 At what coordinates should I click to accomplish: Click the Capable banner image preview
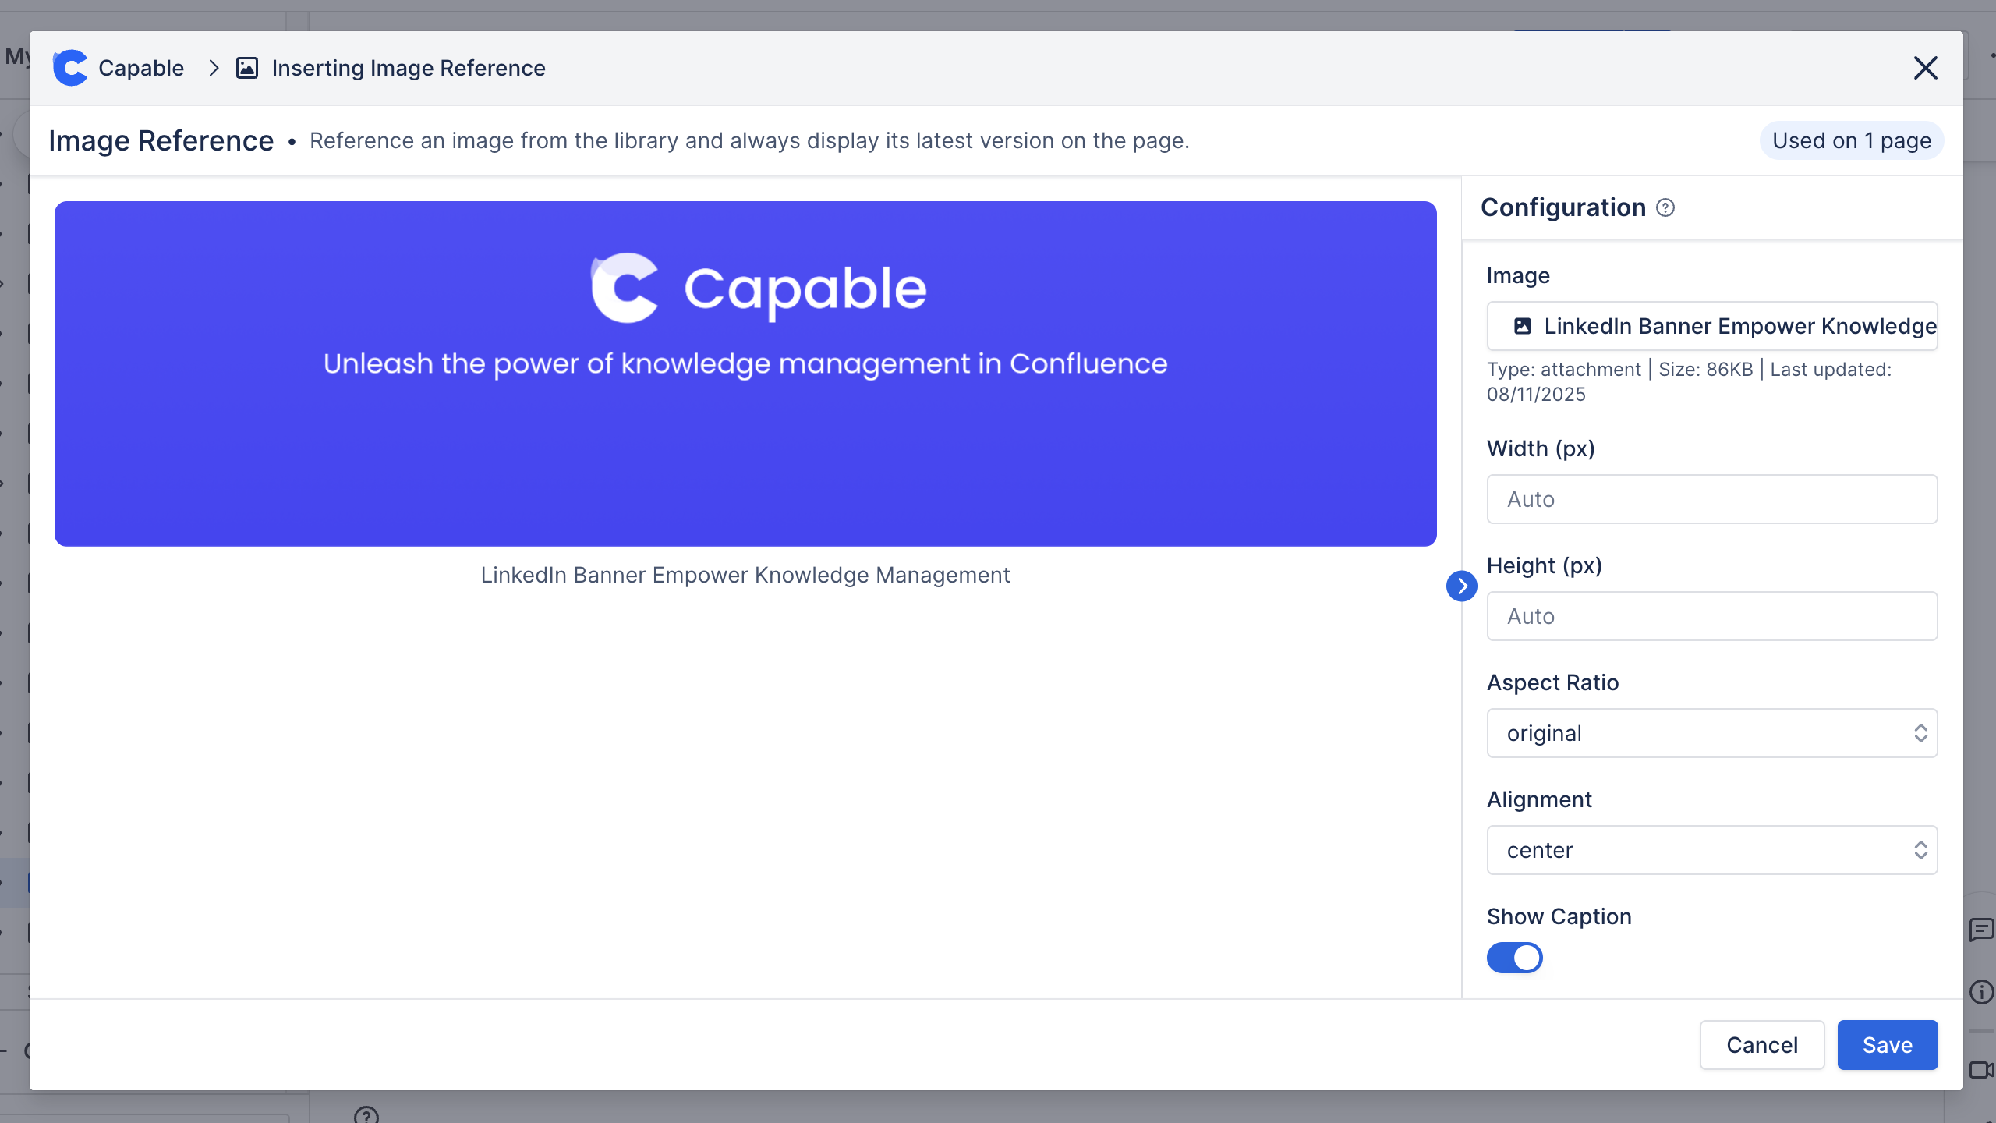(x=745, y=374)
